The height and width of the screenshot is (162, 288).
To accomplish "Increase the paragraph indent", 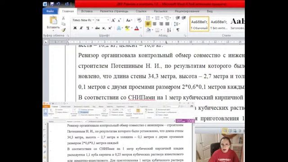I will [184, 18].
